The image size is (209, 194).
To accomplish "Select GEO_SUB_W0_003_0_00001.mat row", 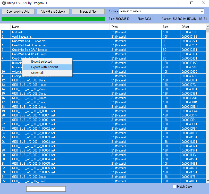I will 103,111.
